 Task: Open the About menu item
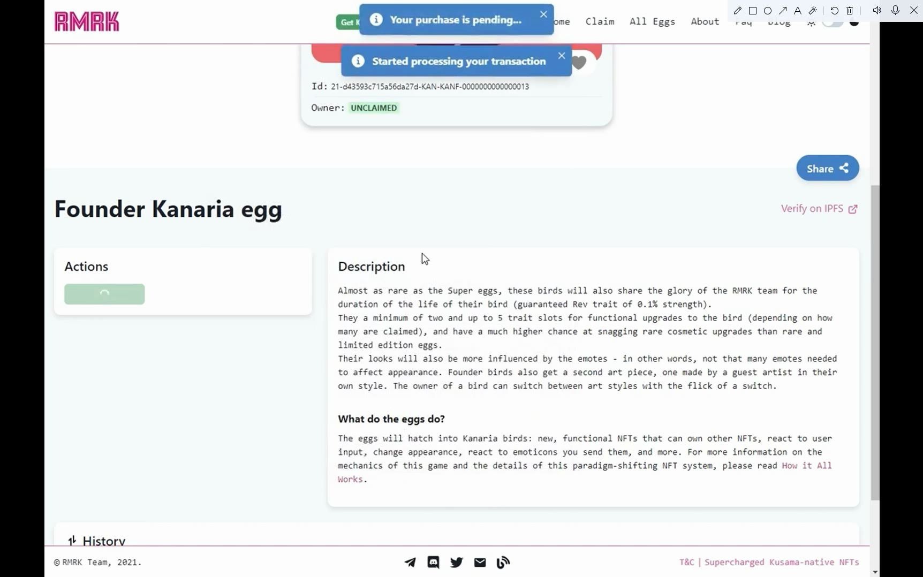tap(705, 21)
